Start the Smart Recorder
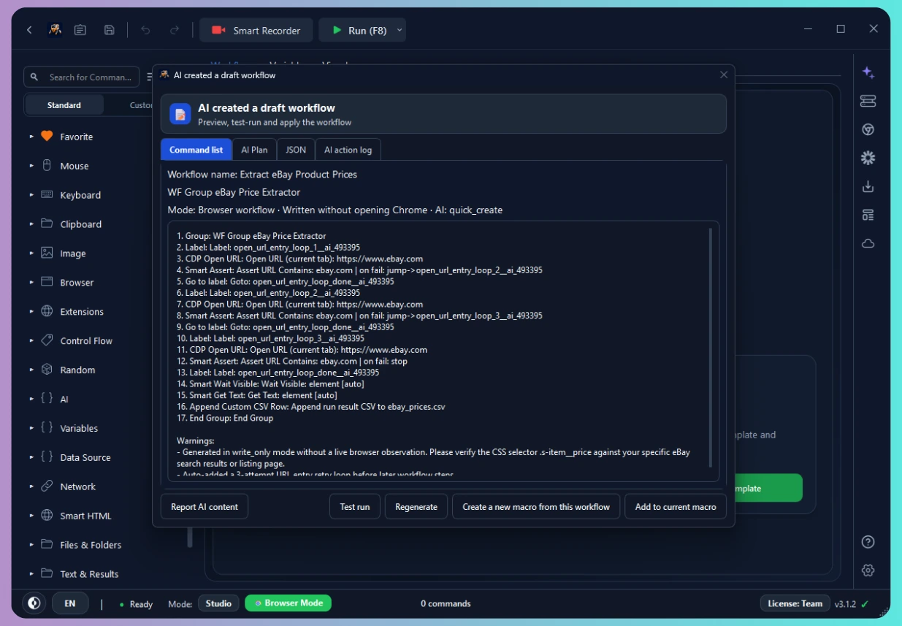 pos(256,30)
